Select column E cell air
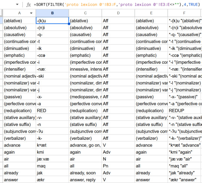Screen dimensions: 202x183 point(151,159)
